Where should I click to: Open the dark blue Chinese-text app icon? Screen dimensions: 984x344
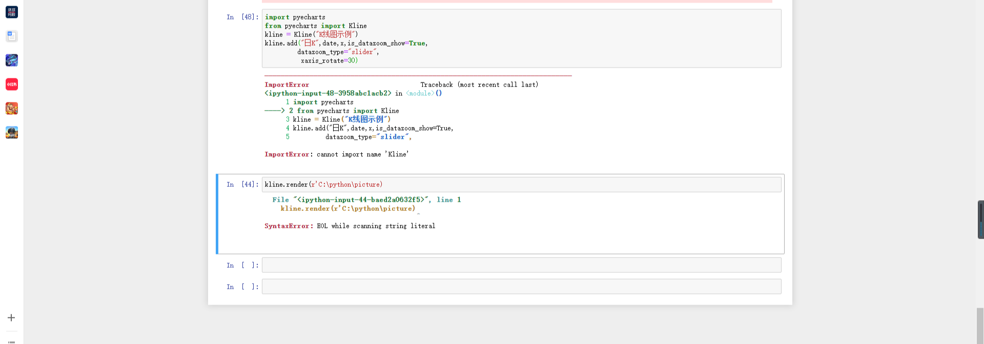pyautogui.click(x=12, y=12)
